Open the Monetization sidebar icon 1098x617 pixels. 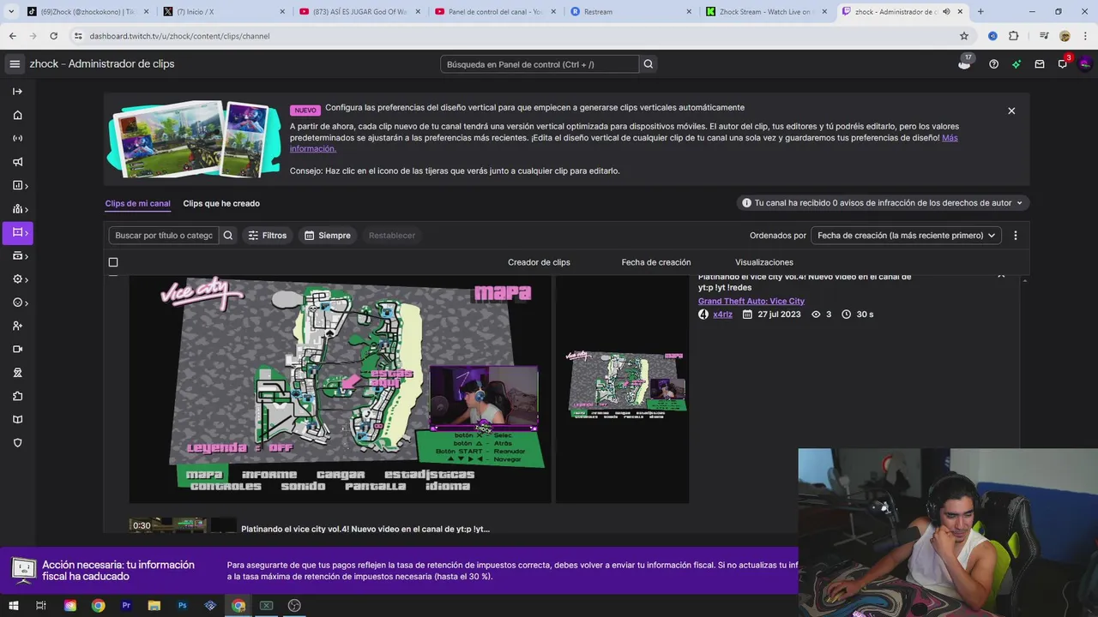coord(16,255)
